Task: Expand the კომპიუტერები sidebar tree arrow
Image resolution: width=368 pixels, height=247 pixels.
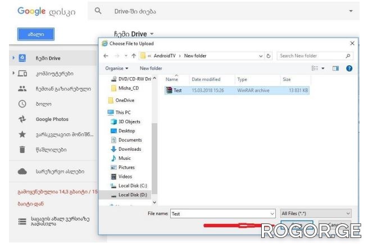Action: (x=13, y=73)
